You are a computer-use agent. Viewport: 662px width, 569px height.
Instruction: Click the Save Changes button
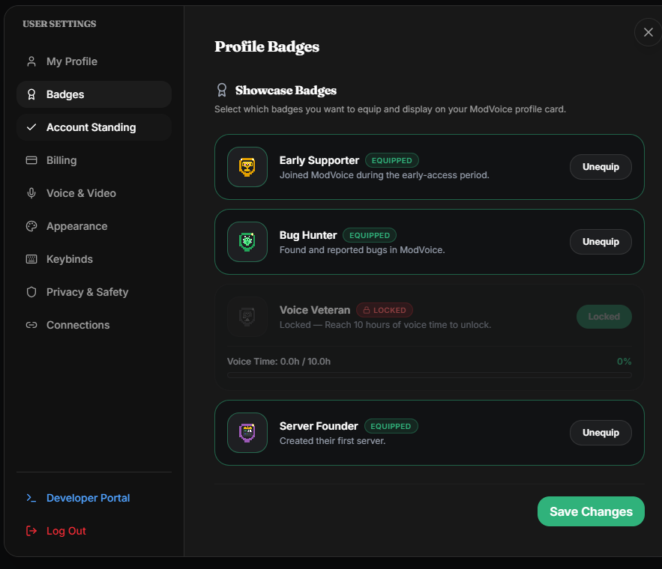pos(591,511)
